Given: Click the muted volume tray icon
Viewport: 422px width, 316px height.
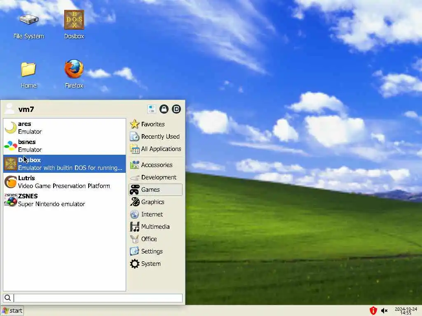Looking at the screenshot, I should pyautogui.click(x=384, y=311).
